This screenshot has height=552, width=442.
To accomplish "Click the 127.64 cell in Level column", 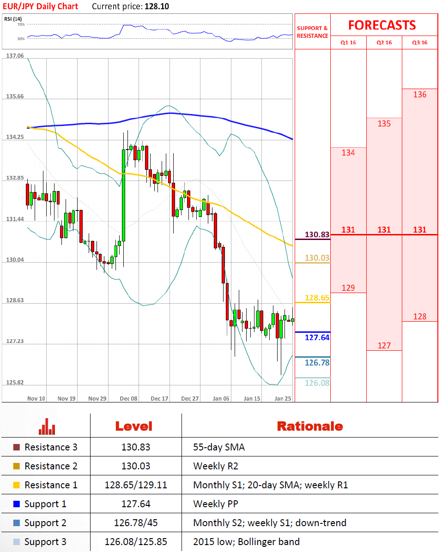I will 136,504.
